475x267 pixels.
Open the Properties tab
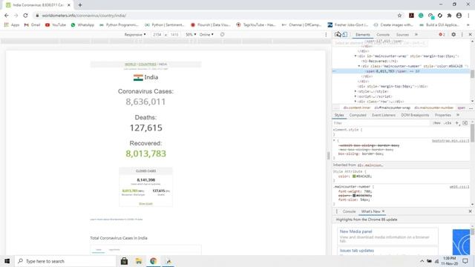click(443, 115)
